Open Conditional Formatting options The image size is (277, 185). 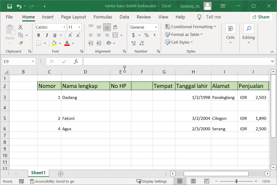pyautogui.click(x=191, y=27)
